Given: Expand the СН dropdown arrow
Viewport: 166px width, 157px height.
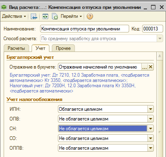Looking at the screenshot, I should pos(151,129).
